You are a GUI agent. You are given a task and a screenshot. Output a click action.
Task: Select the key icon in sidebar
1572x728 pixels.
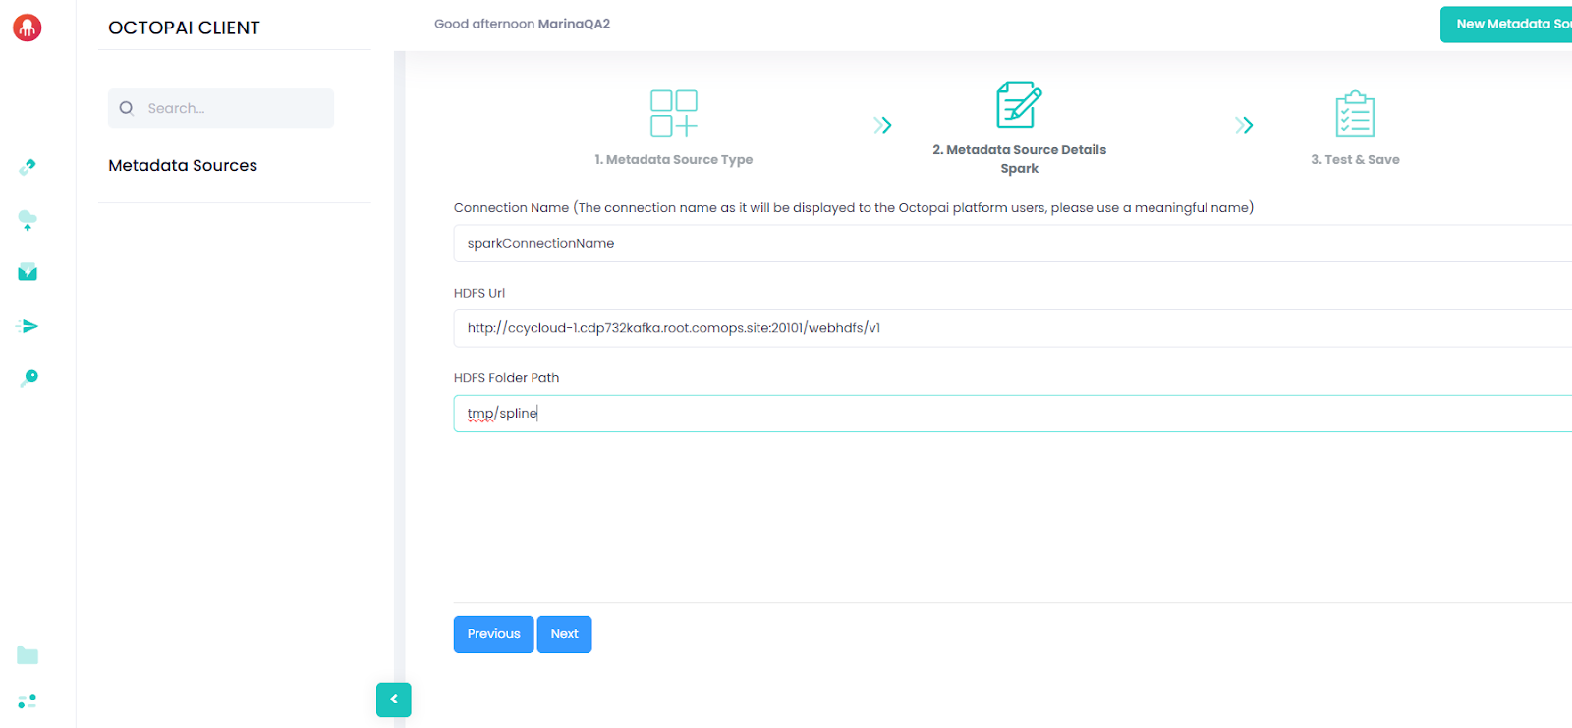(28, 378)
